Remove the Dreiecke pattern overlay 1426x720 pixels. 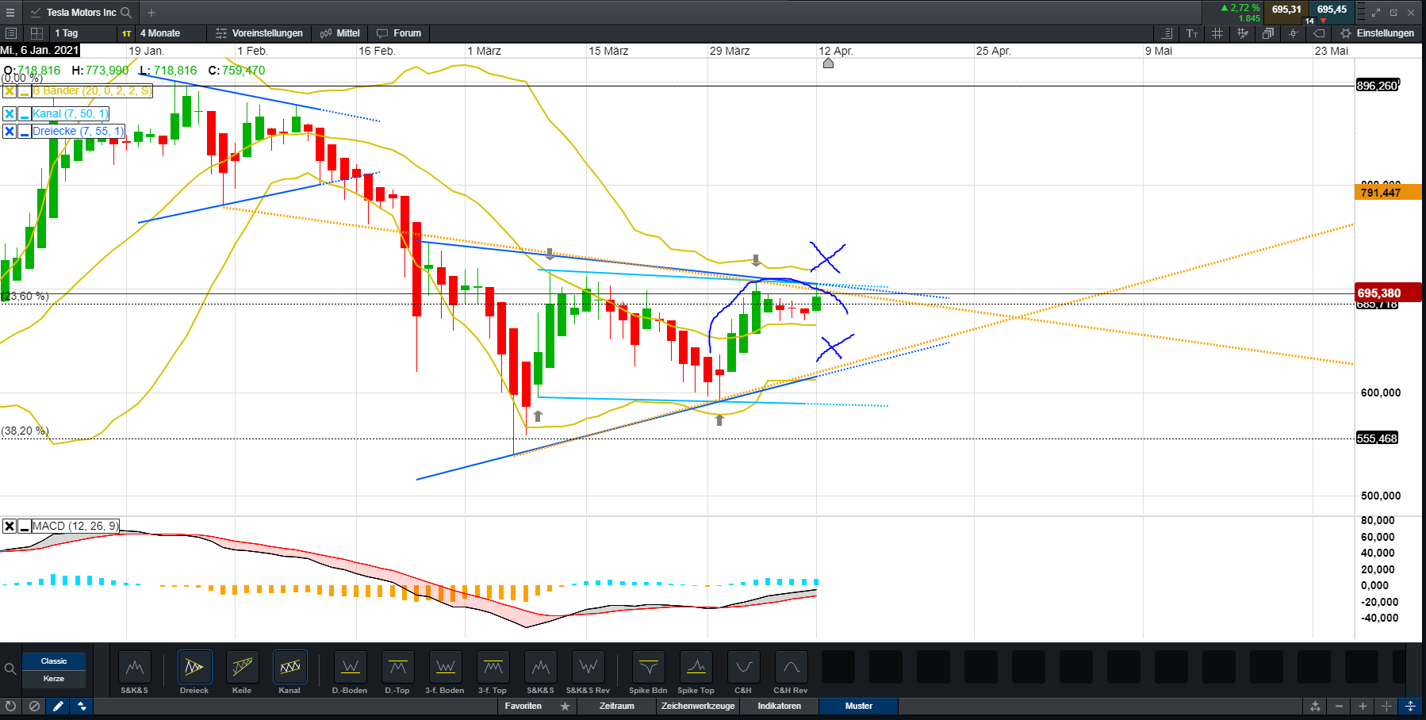click(x=10, y=132)
